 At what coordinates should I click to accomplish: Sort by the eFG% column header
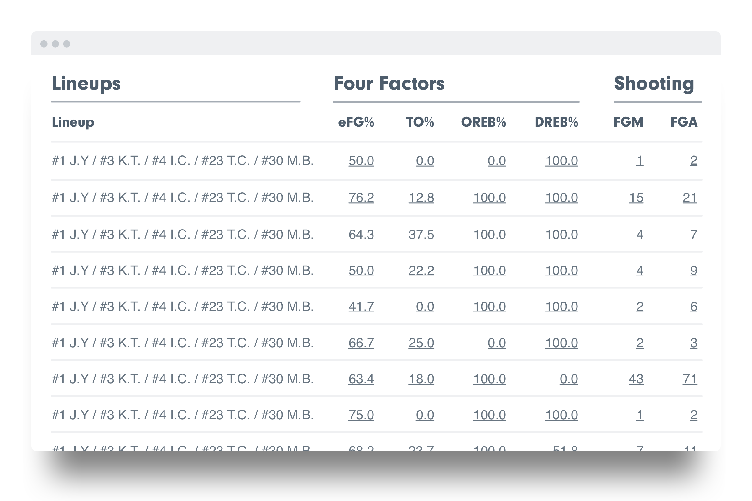click(x=356, y=122)
